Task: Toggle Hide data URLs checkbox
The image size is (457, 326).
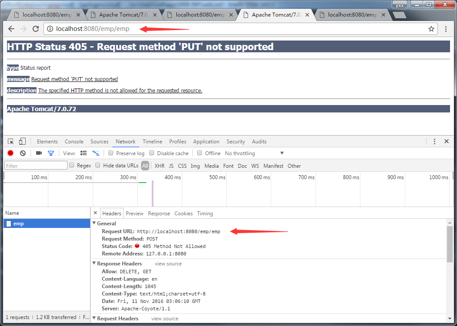Action: tap(98, 165)
